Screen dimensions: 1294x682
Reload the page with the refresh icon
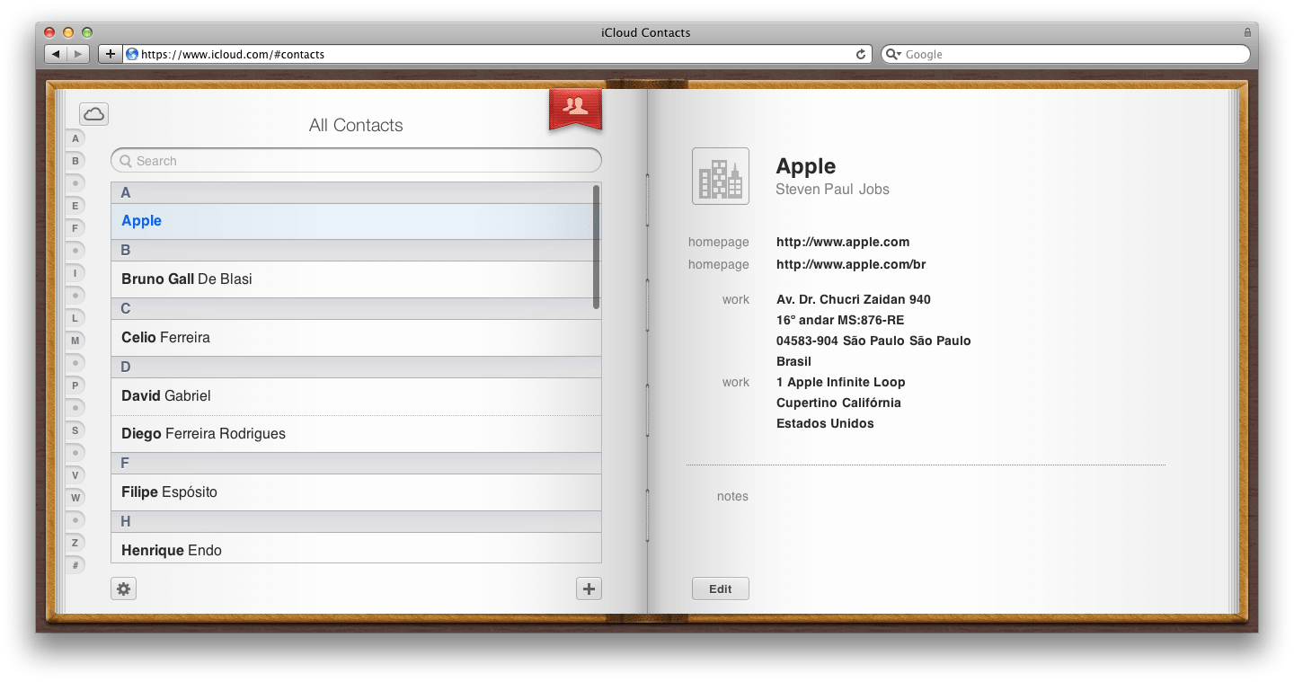861,54
